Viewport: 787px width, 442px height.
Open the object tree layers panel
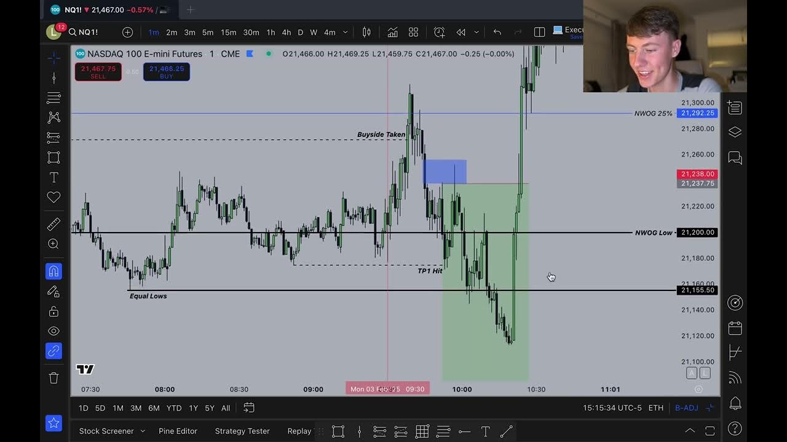point(735,132)
